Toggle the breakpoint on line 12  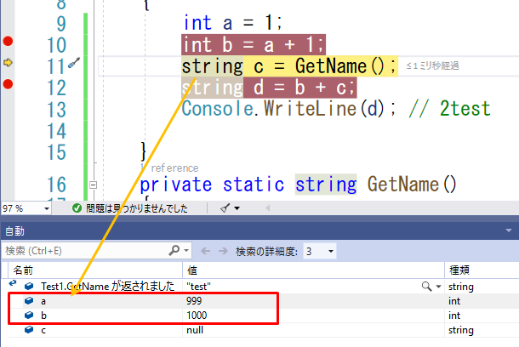(x=9, y=83)
